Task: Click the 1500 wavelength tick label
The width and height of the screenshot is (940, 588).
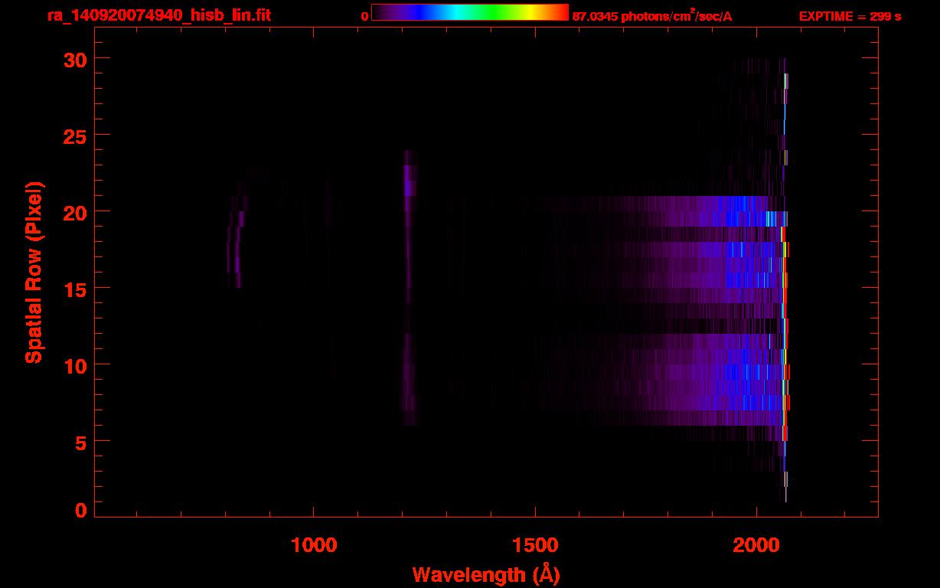Action: coord(535,546)
